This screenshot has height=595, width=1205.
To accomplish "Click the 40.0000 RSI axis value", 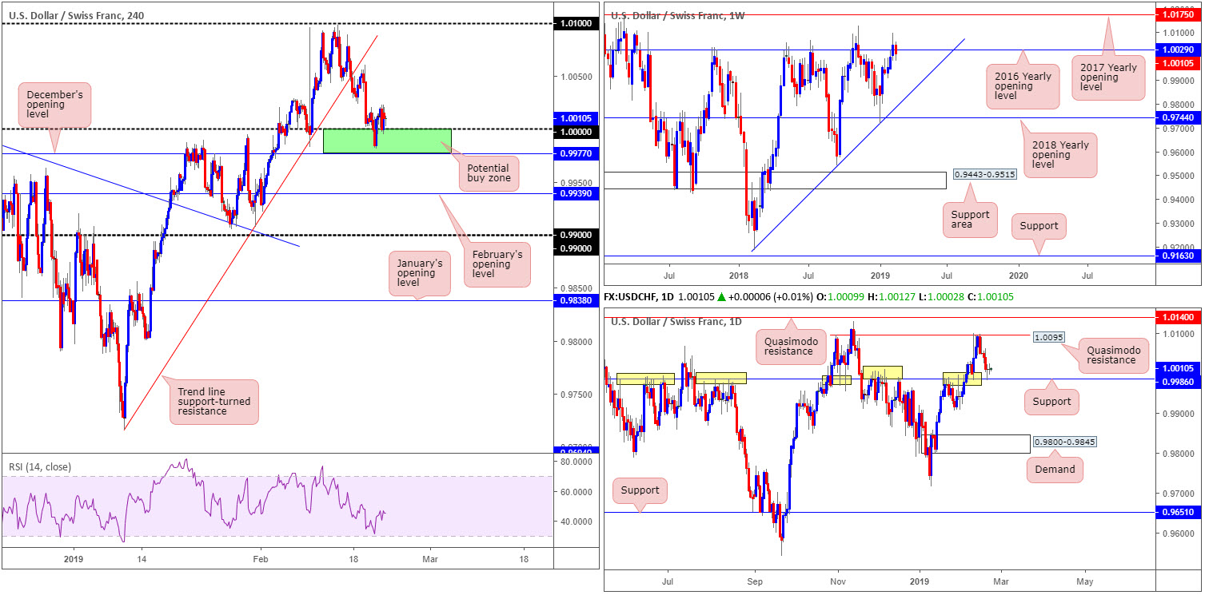I will (x=574, y=522).
